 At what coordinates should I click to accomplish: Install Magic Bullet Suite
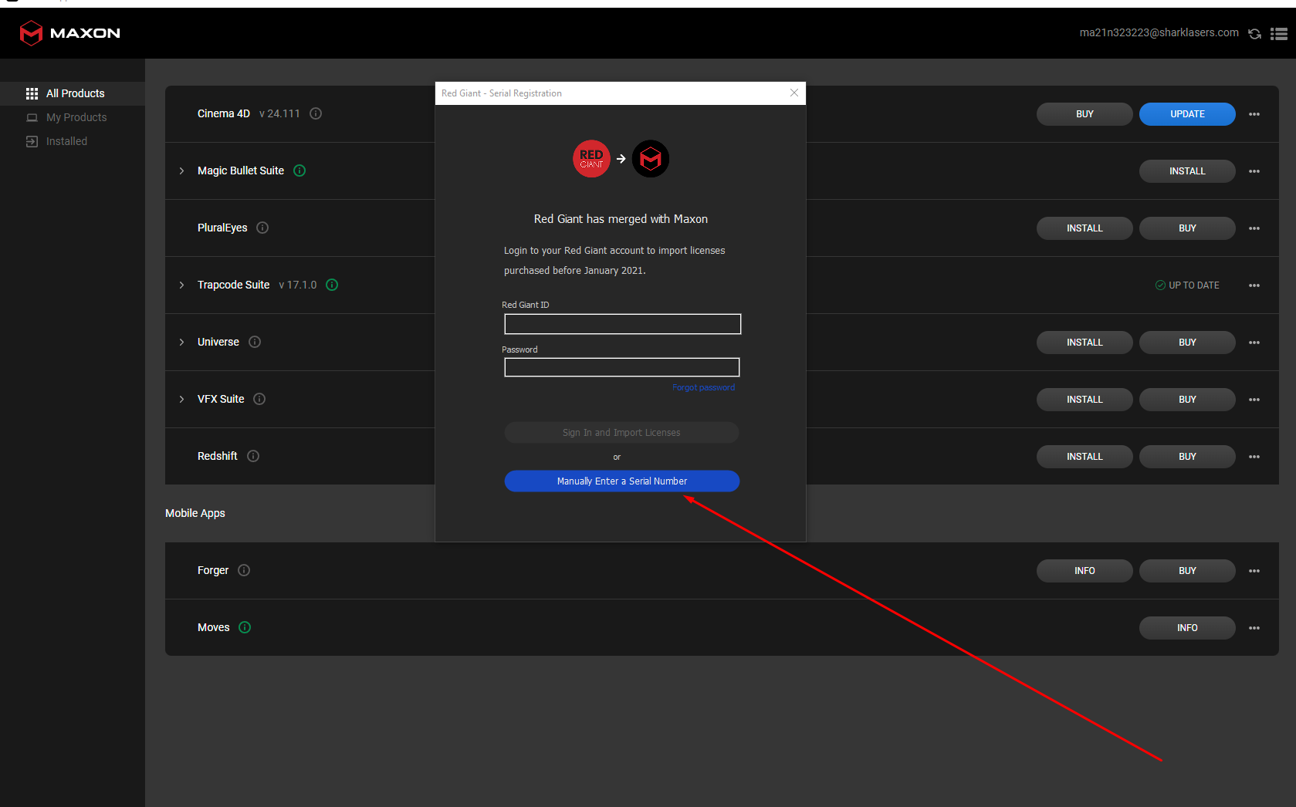(x=1187, y=171)
